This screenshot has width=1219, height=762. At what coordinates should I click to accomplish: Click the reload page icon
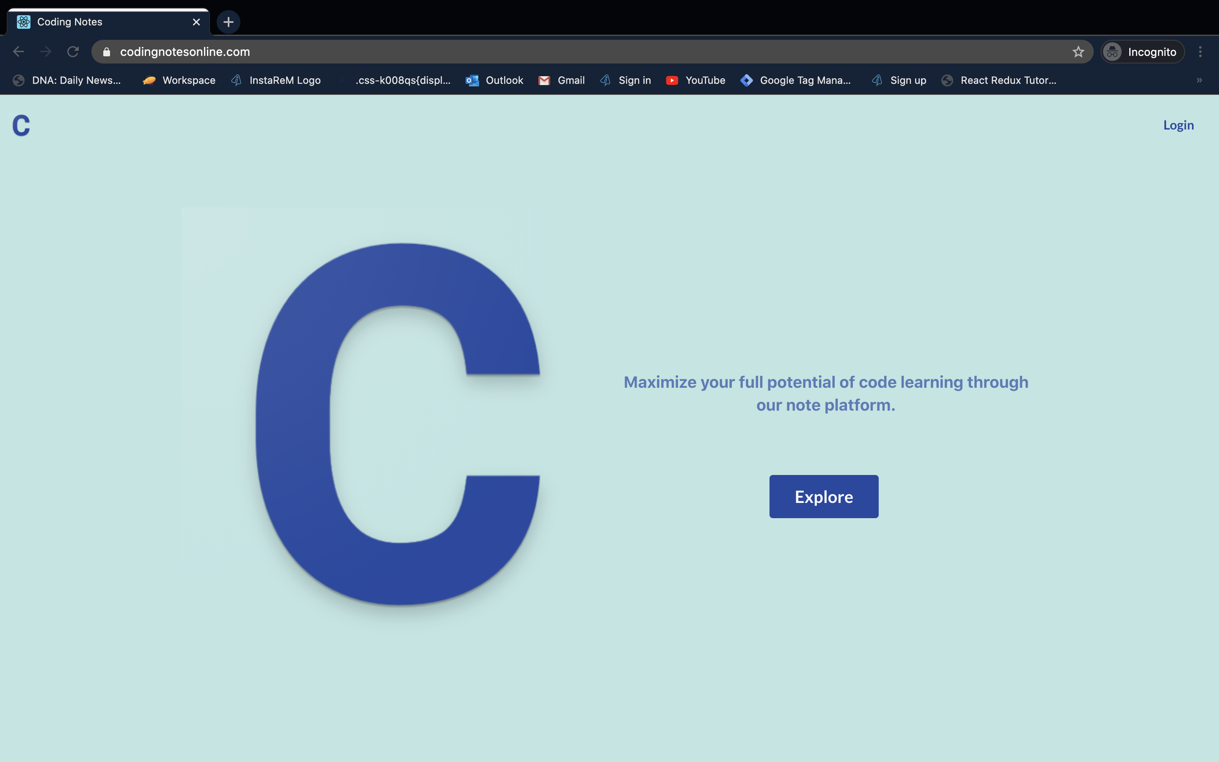(x=73, y=52)
